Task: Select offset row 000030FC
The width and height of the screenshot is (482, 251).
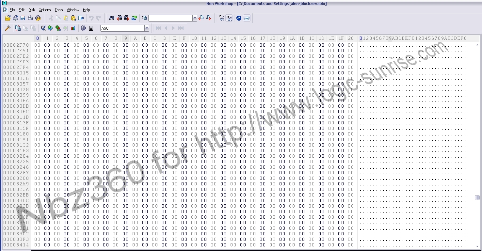Action: [x=16, y=112]
